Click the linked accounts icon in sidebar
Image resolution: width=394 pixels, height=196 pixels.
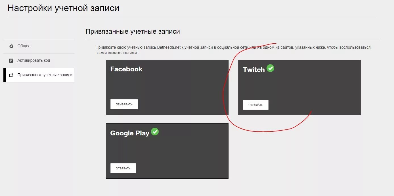pyautogui.click(x=11, y=75)
